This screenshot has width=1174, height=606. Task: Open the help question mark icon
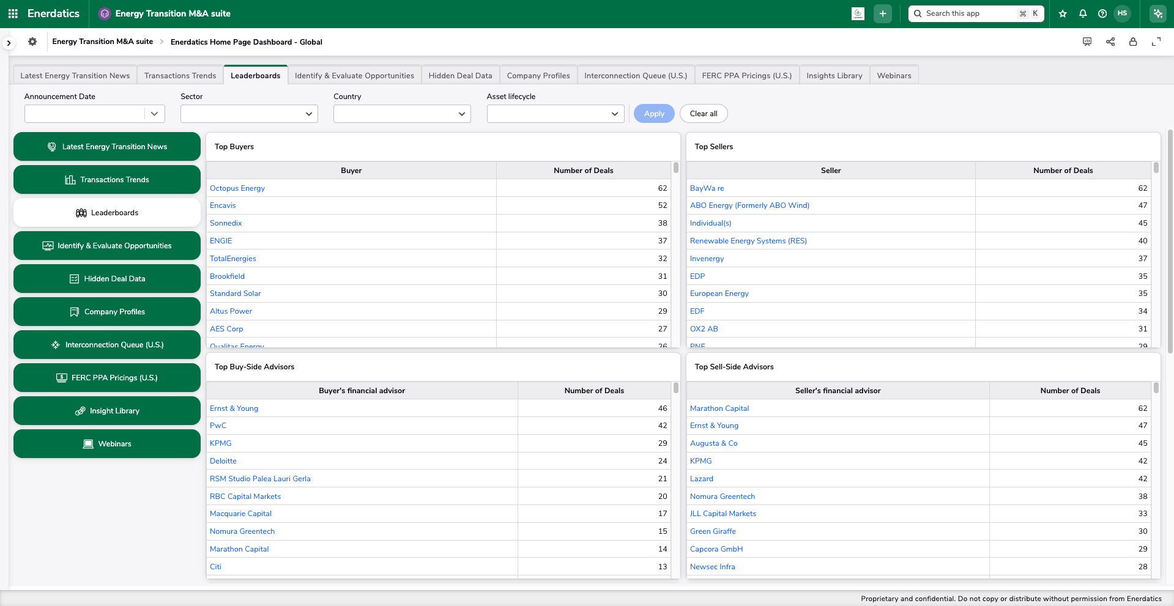pos(1102,13)
